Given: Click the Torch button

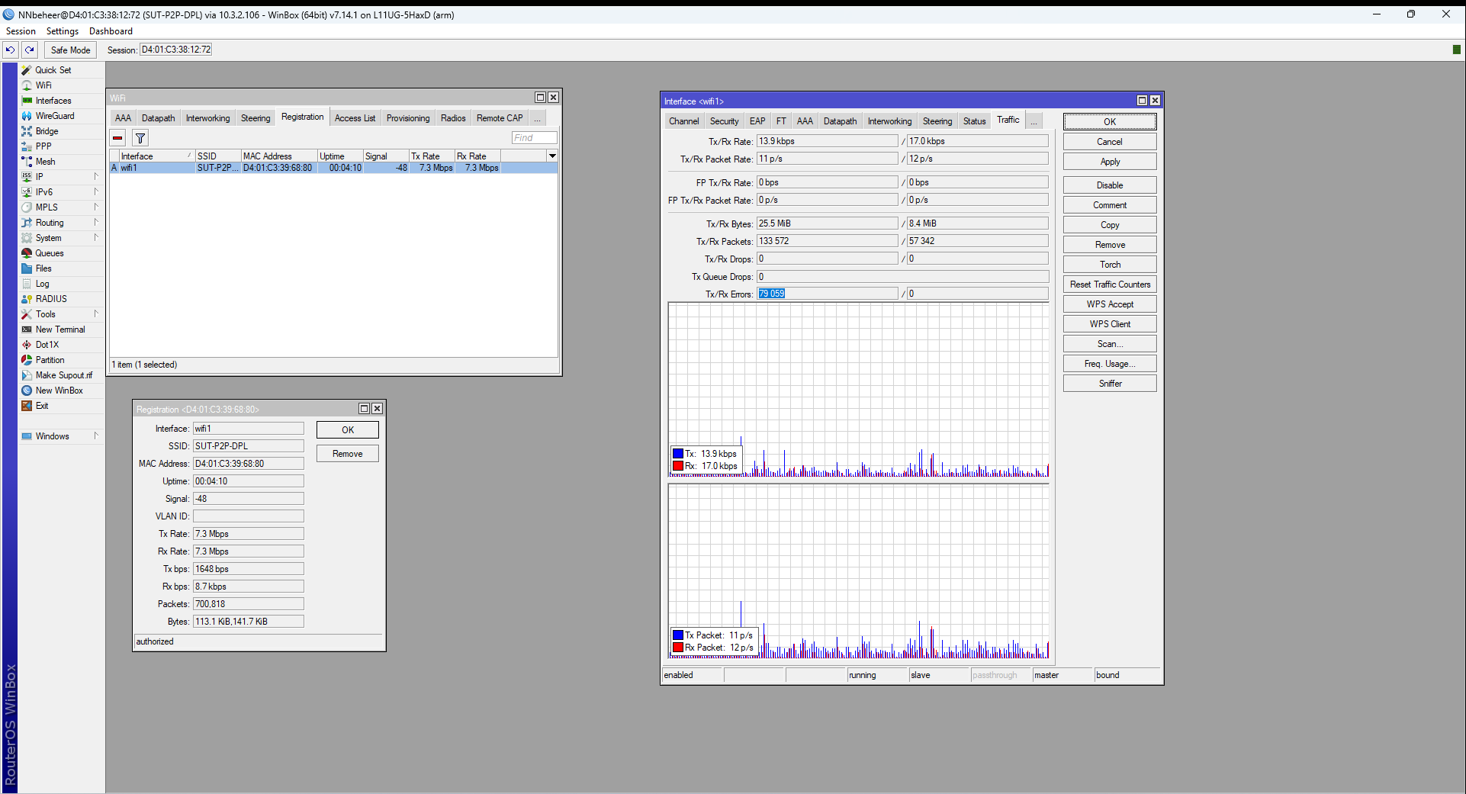Looking at the screenshot, I should coord(1109,265).
